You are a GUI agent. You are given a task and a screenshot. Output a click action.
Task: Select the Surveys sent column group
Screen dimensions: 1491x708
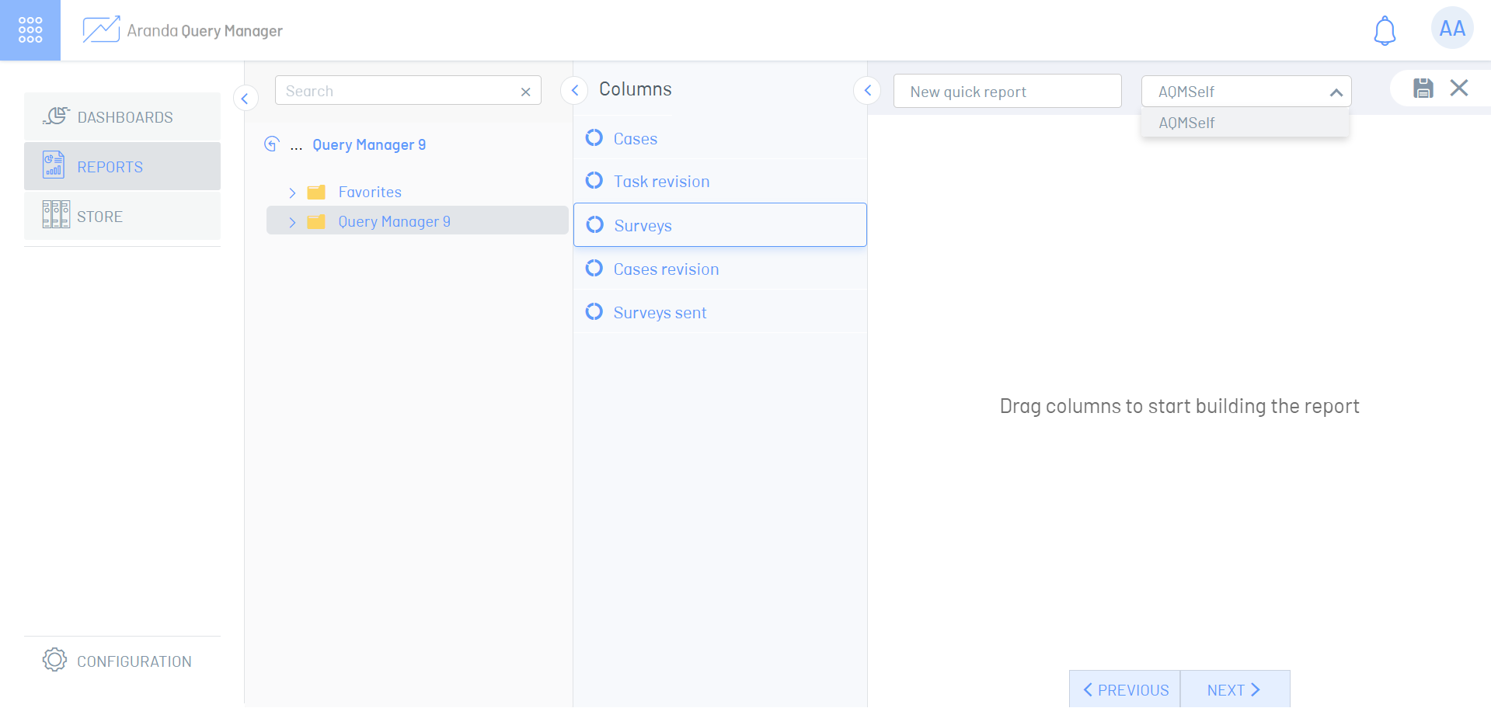[660, 313]
